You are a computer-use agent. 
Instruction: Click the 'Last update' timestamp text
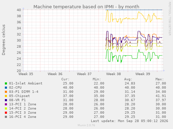[129, 121]
